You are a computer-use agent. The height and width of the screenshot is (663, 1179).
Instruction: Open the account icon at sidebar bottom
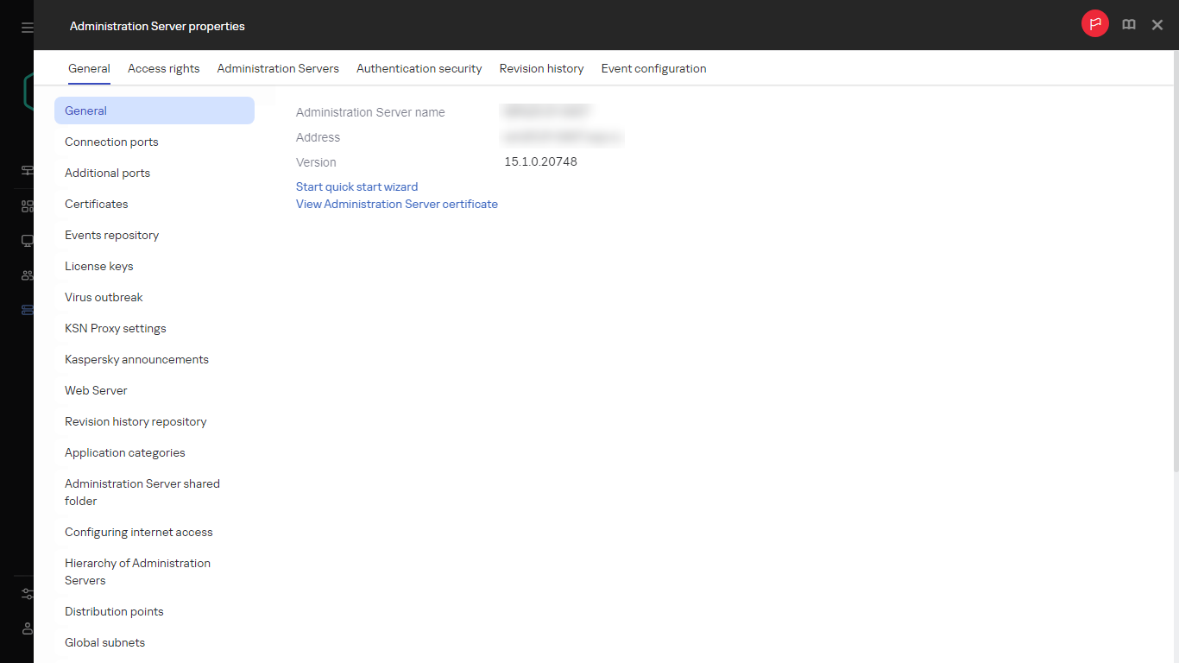click(26, 628)
